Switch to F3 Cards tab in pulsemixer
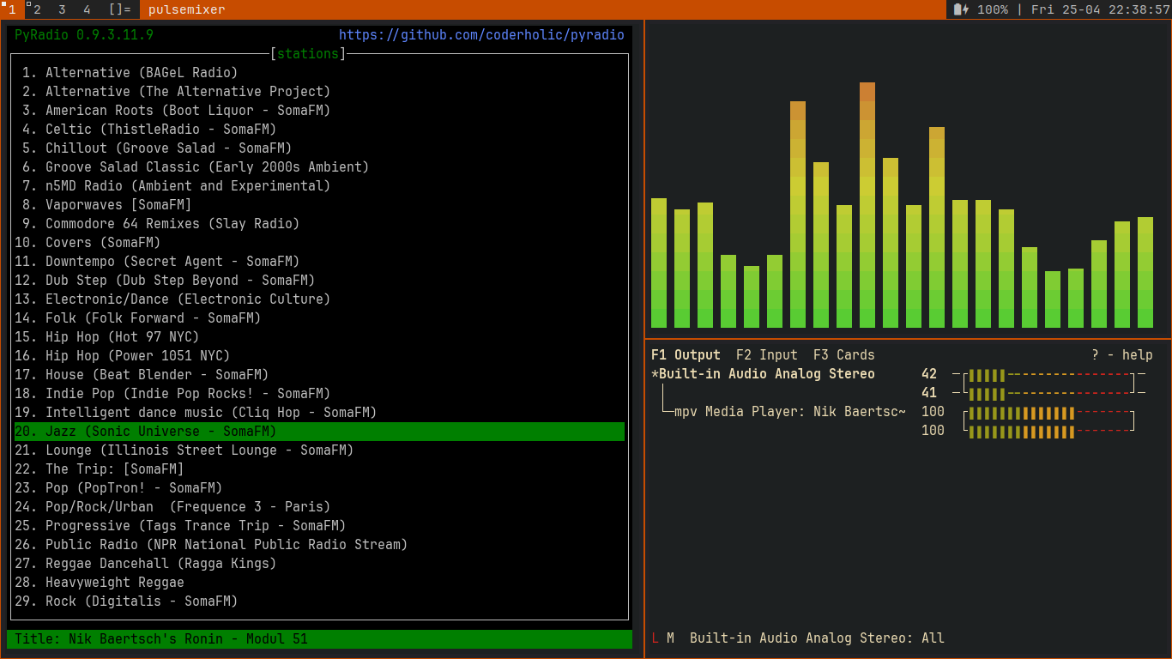The image size is (1172, 659). [x=843, y=355]
